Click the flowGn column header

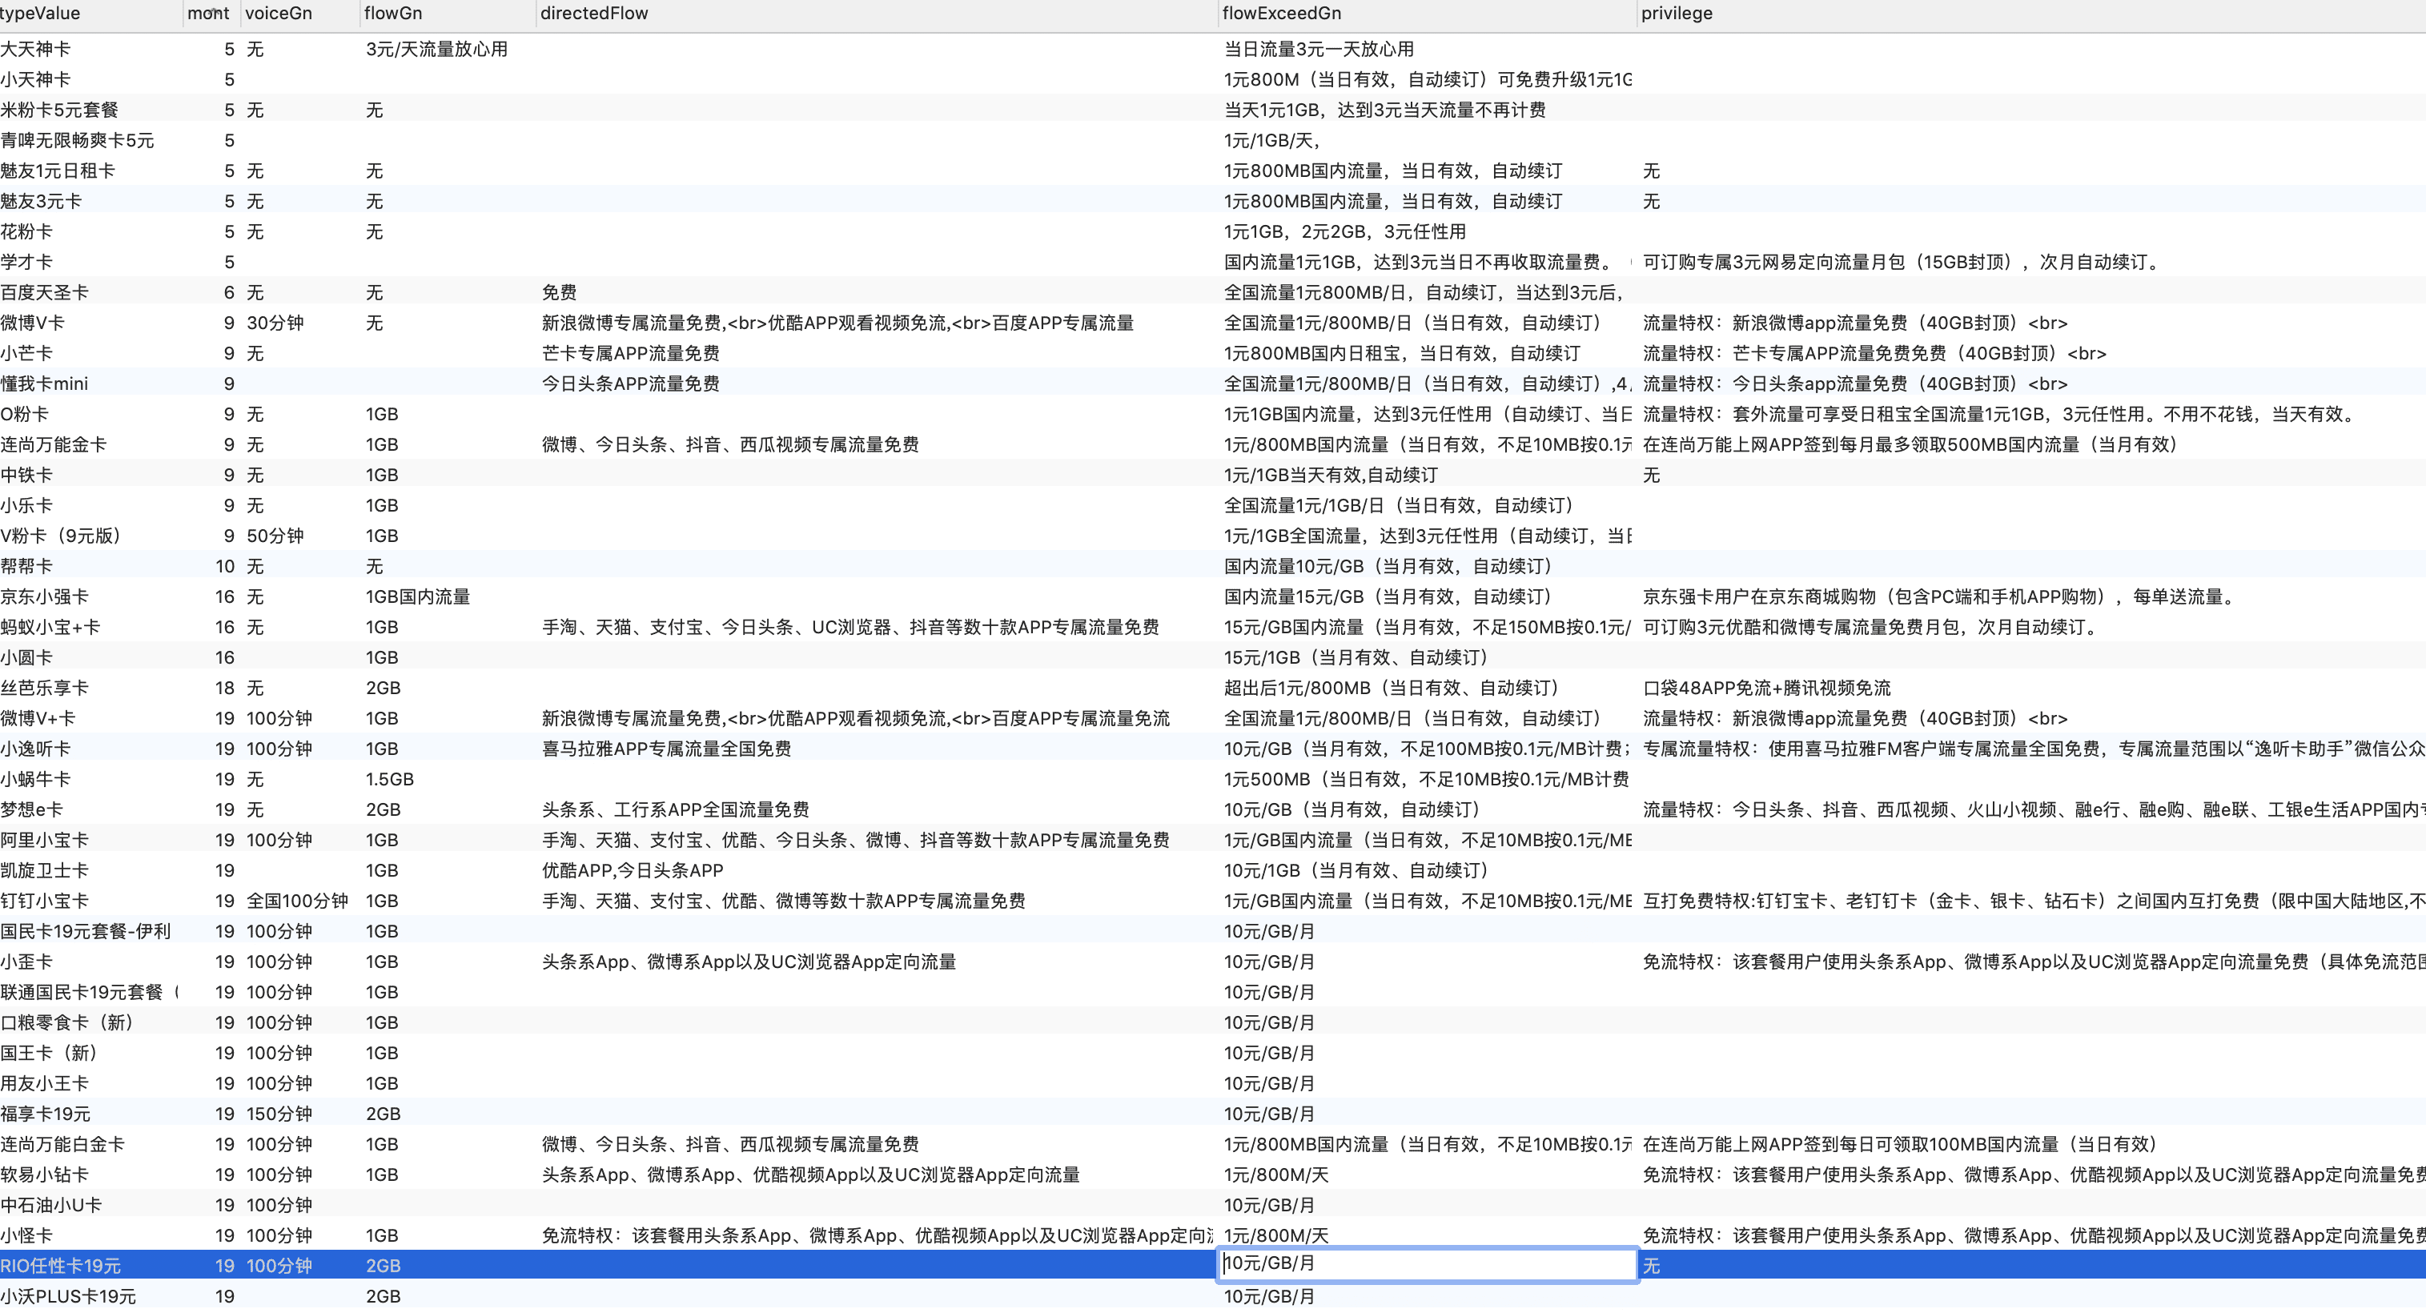(x=392, y=13)
